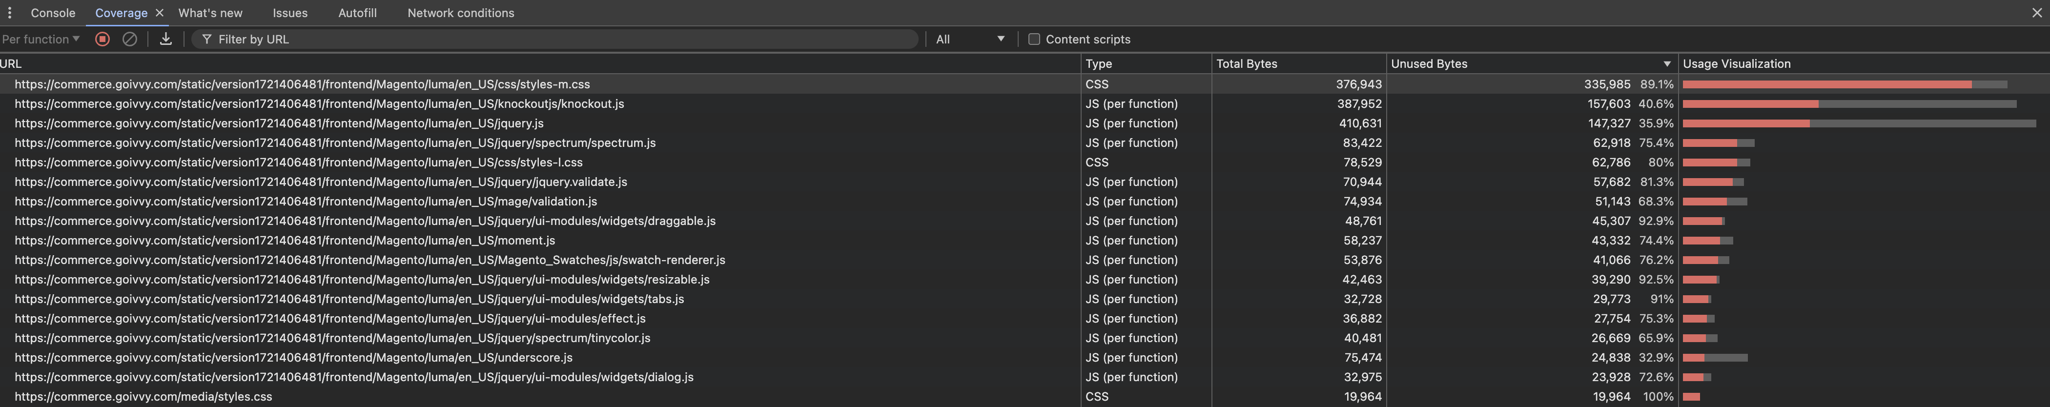Toggle the Content scripts checkbox
The image size is (2050, 407).
pos(1034,39)
